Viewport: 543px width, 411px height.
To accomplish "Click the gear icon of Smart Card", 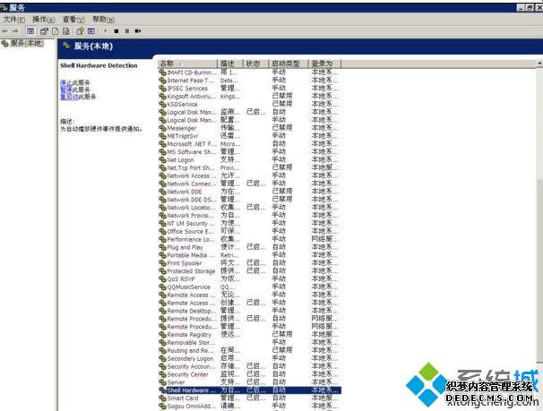I will [x=162, y=398].
